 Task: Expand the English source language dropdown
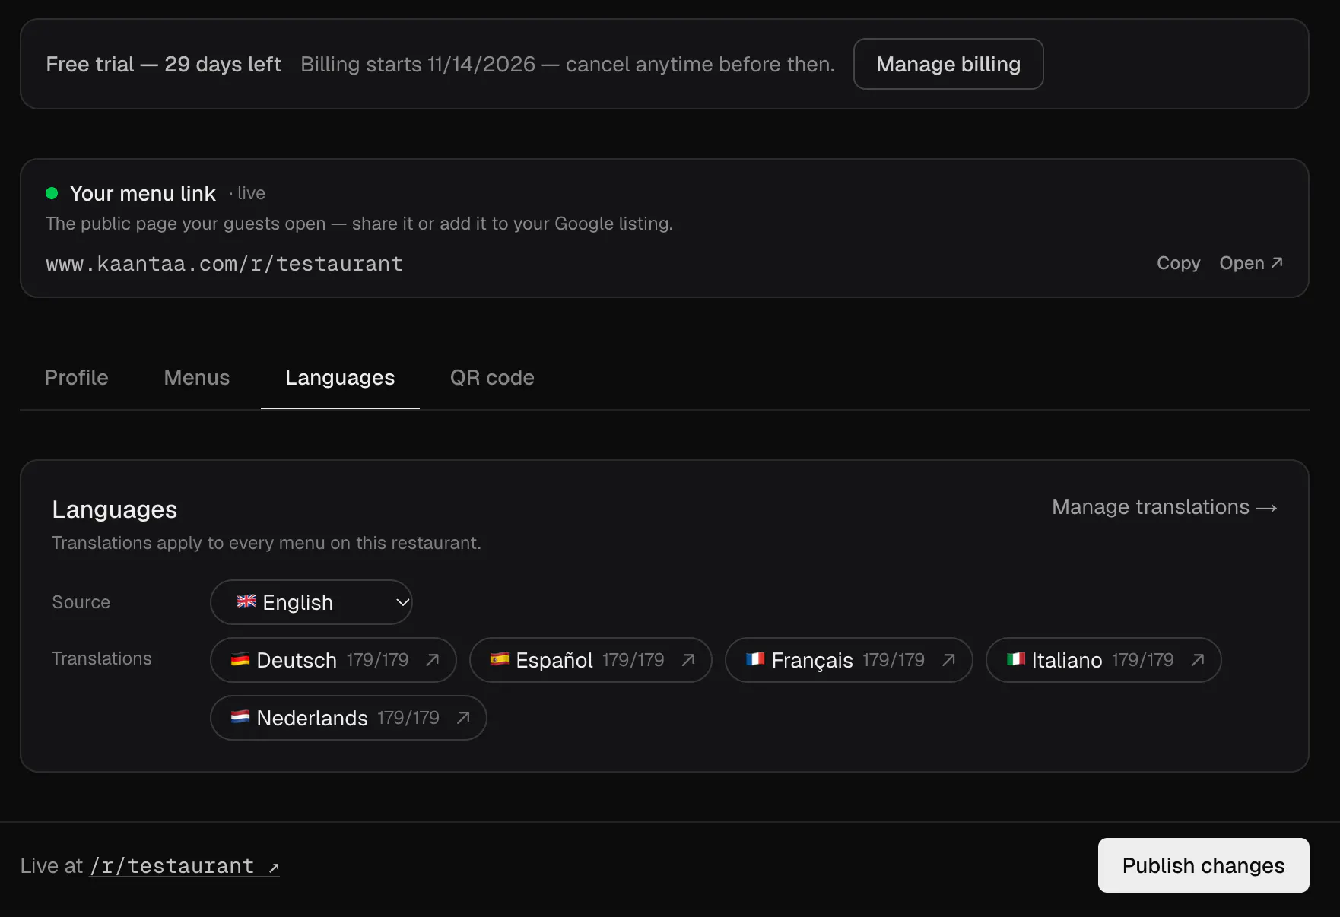pos(311,602)
